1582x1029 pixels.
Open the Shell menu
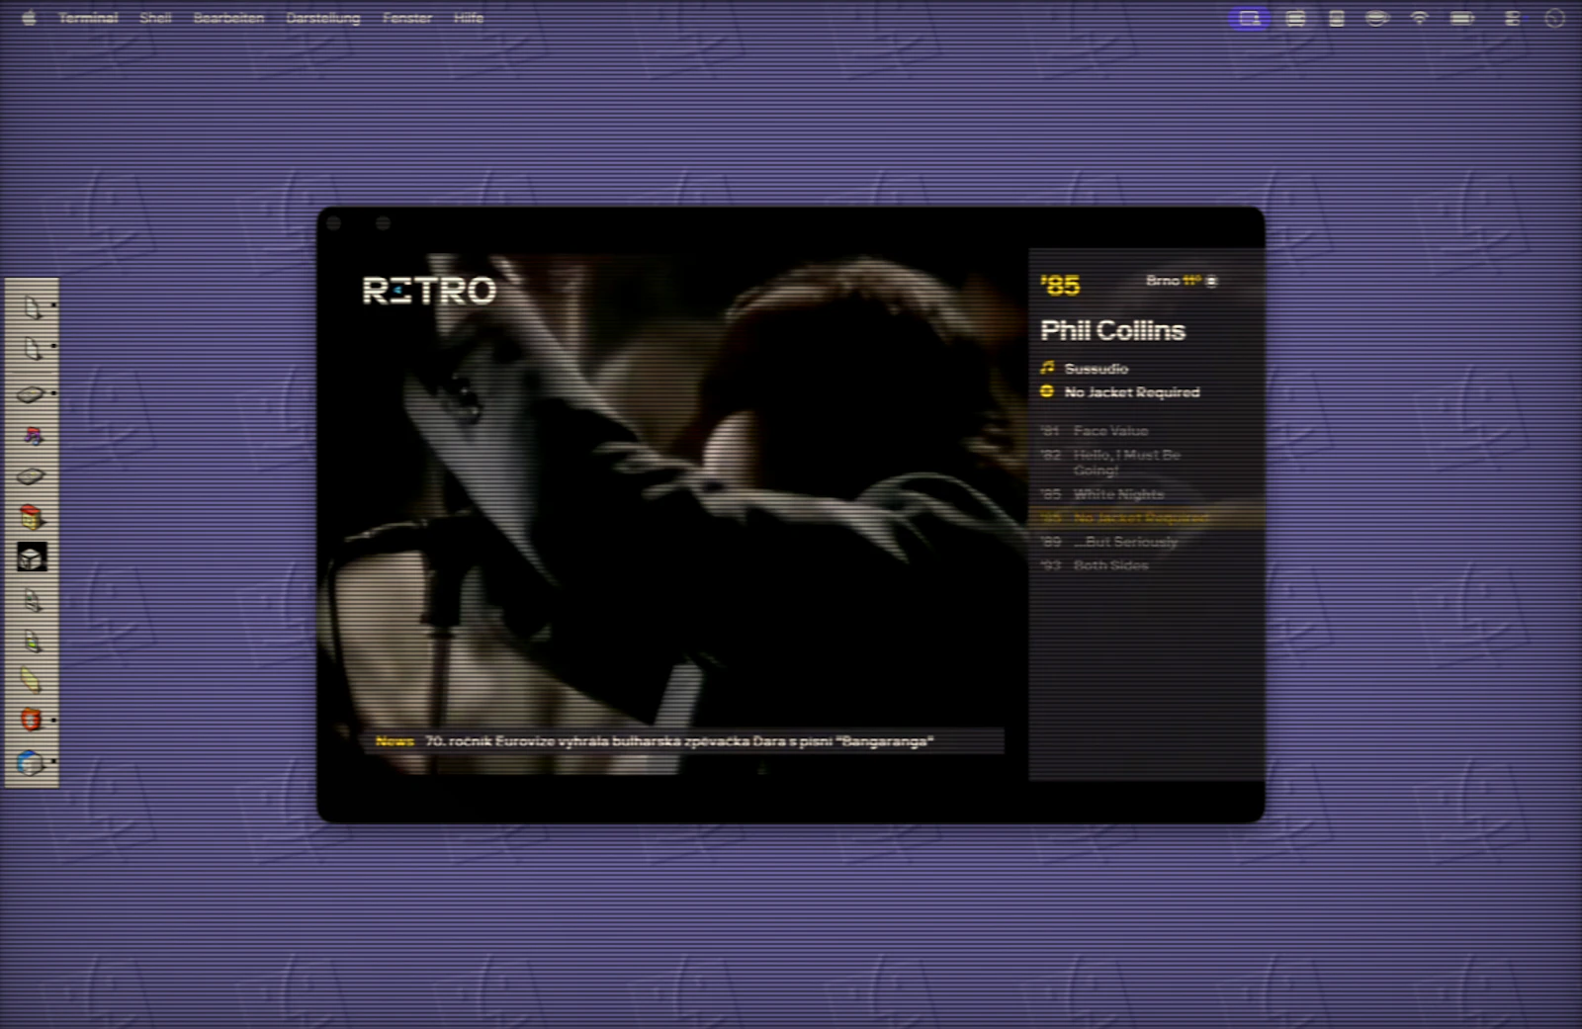155,18
